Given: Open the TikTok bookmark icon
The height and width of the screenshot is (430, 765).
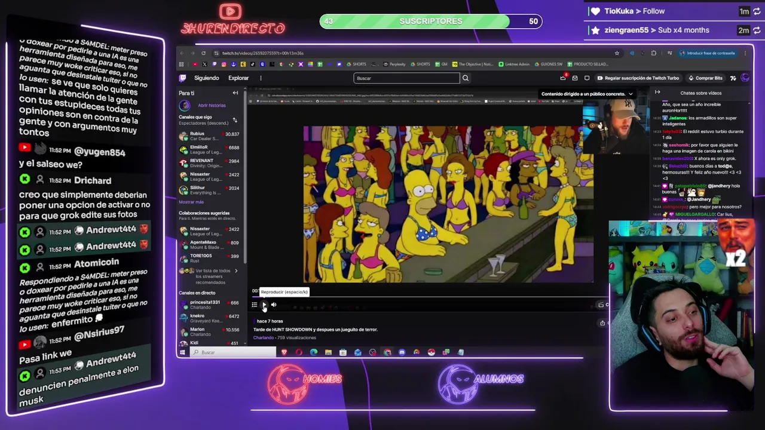Looking at the screenshot, I should [x=252, y=64].
